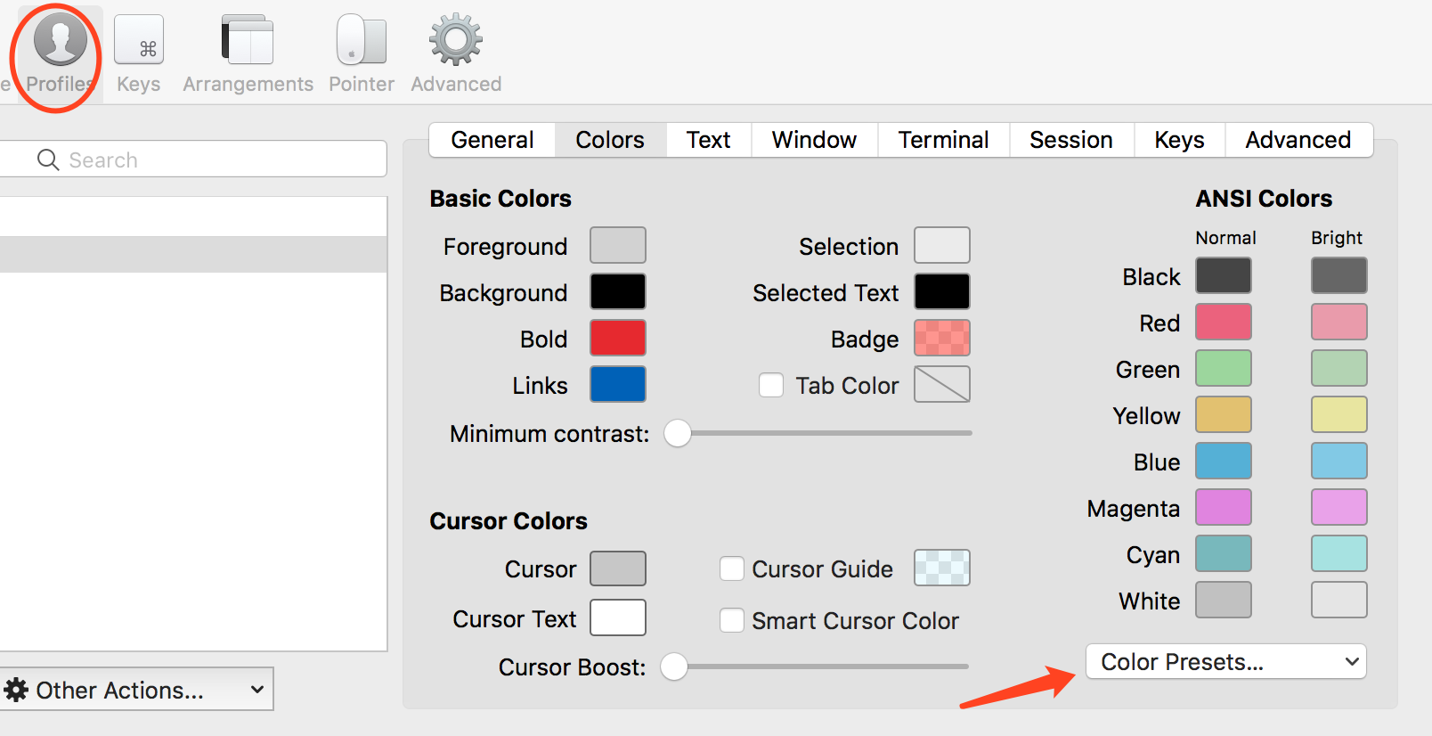Viewport: 1432px width, 736px height.
Task: Enable the Tab Color checkbox
Action: [771, 385]
